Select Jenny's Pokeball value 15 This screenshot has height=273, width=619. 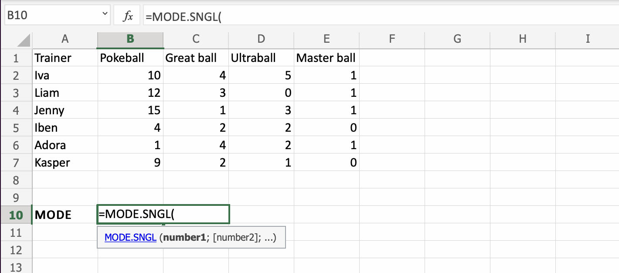pyautogui.click(x=130, y=110)
